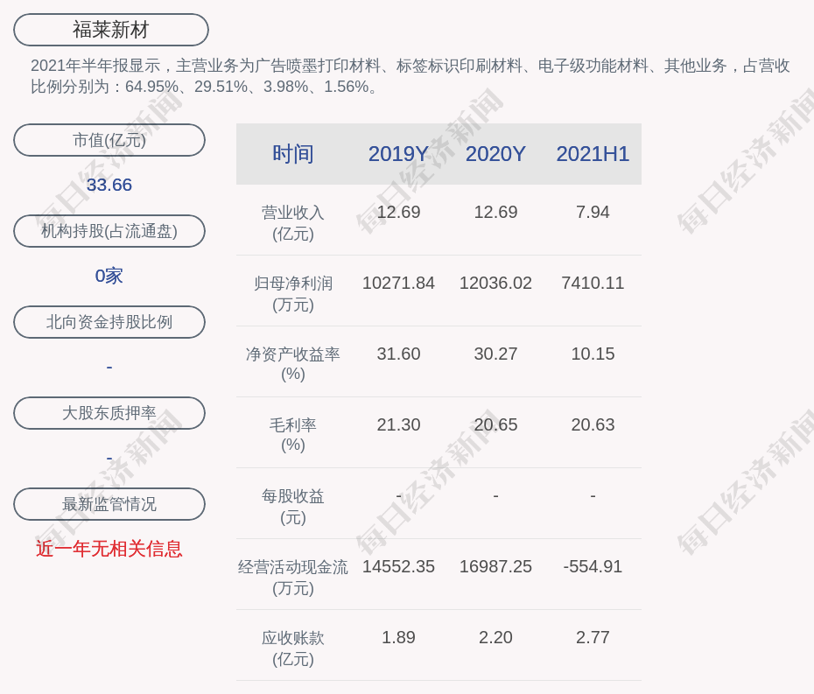The image size is (814, 694).
Task: Click the 福莱新材 company name pill
Action: pos(110,30)
